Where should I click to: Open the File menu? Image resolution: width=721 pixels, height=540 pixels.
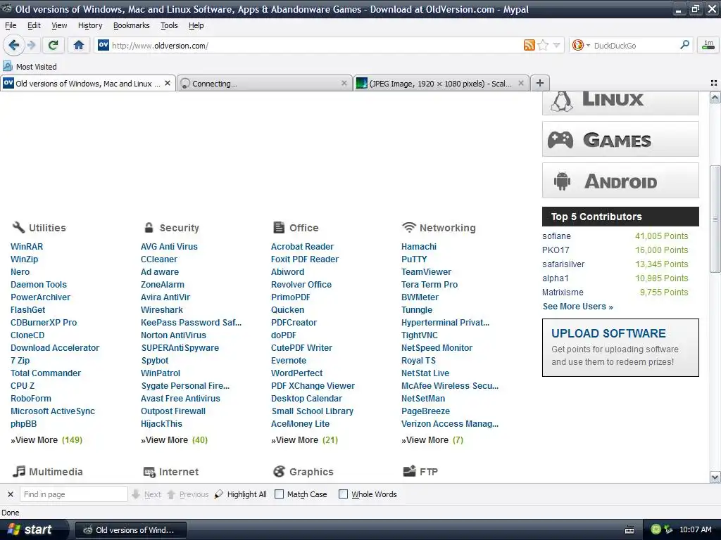11,25
